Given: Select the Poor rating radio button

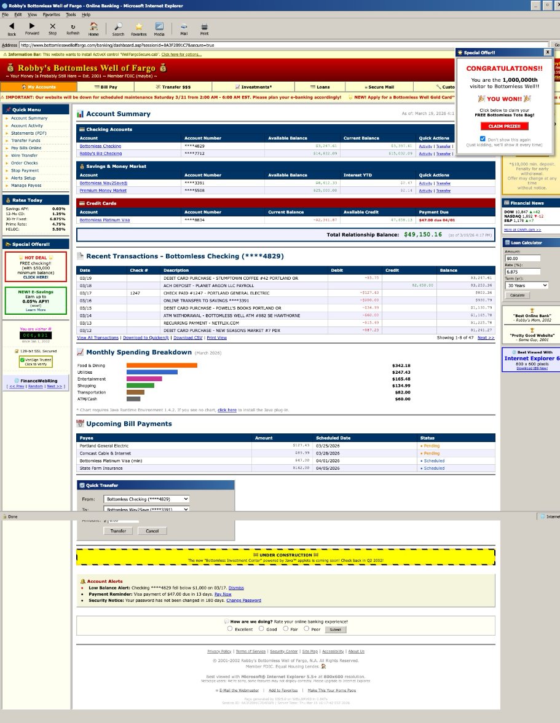Looking at the screenshot, I should [x=306, y=628].
